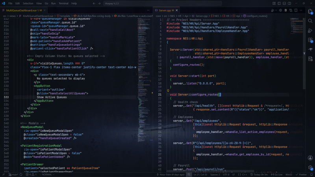Open the kangaroo extension view in activity bar
This screenshot has height=177, width=315.
[310, 50]
